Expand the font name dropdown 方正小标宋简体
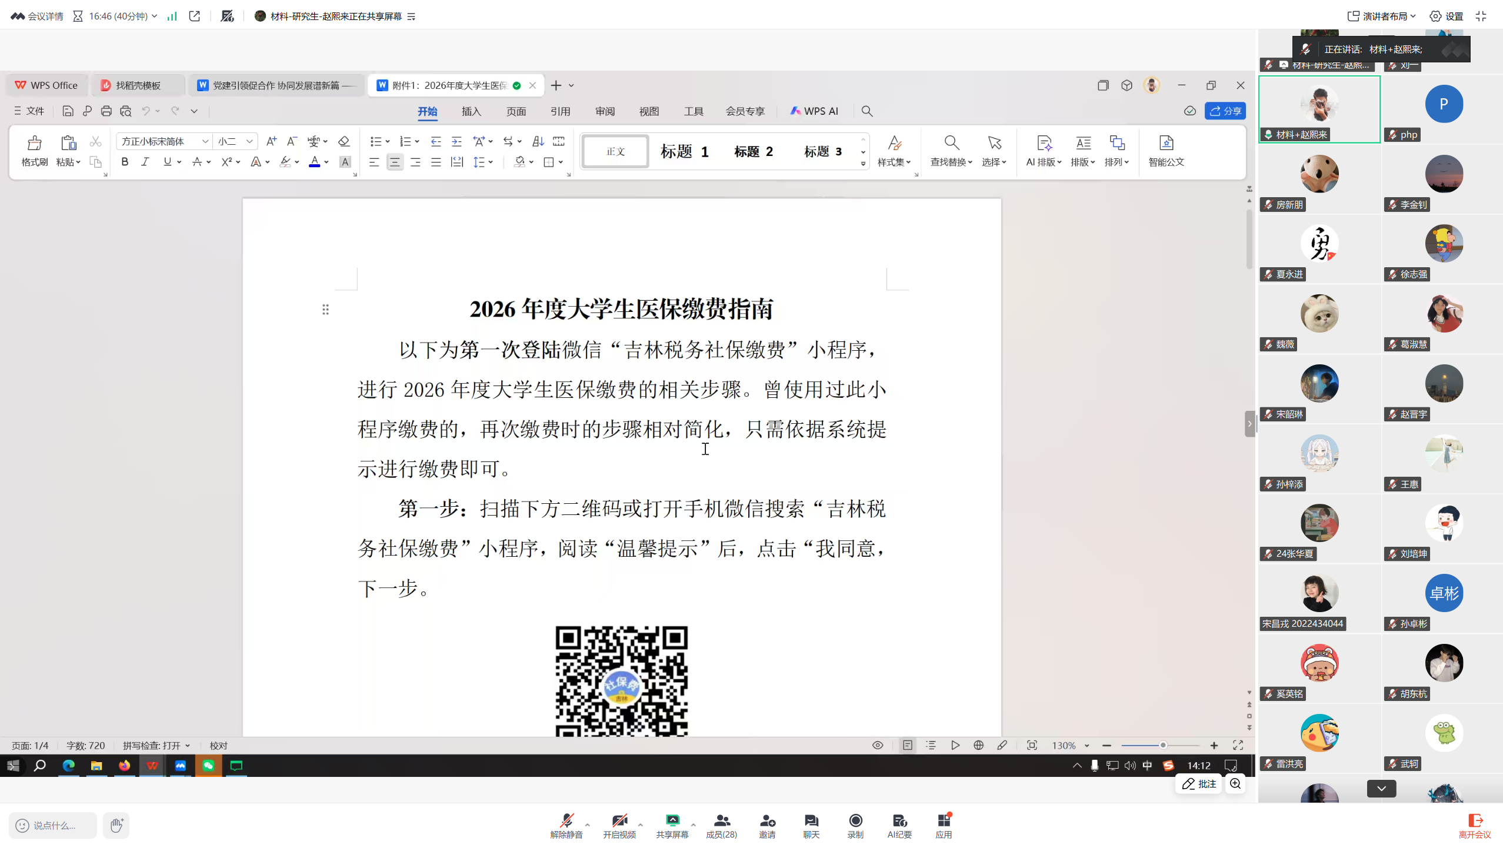The height and width of the screenshot is (844, 1503). point(205,141)
